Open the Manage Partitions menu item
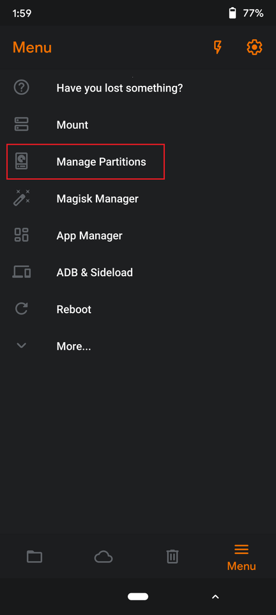Viewport: 276px width, 615px height. click(101, 161)
